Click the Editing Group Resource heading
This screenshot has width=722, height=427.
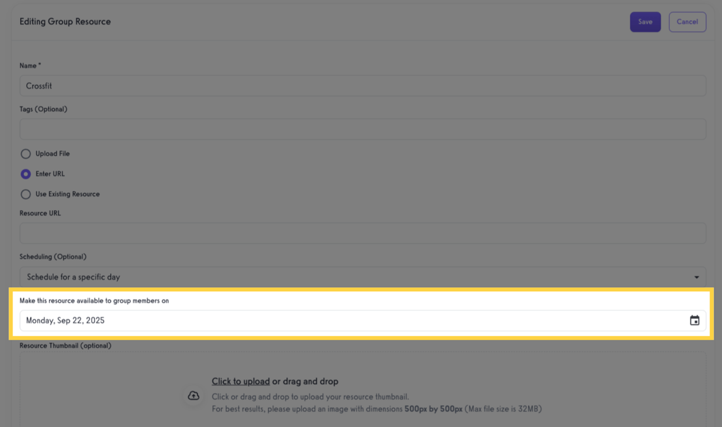click(65, 21)
